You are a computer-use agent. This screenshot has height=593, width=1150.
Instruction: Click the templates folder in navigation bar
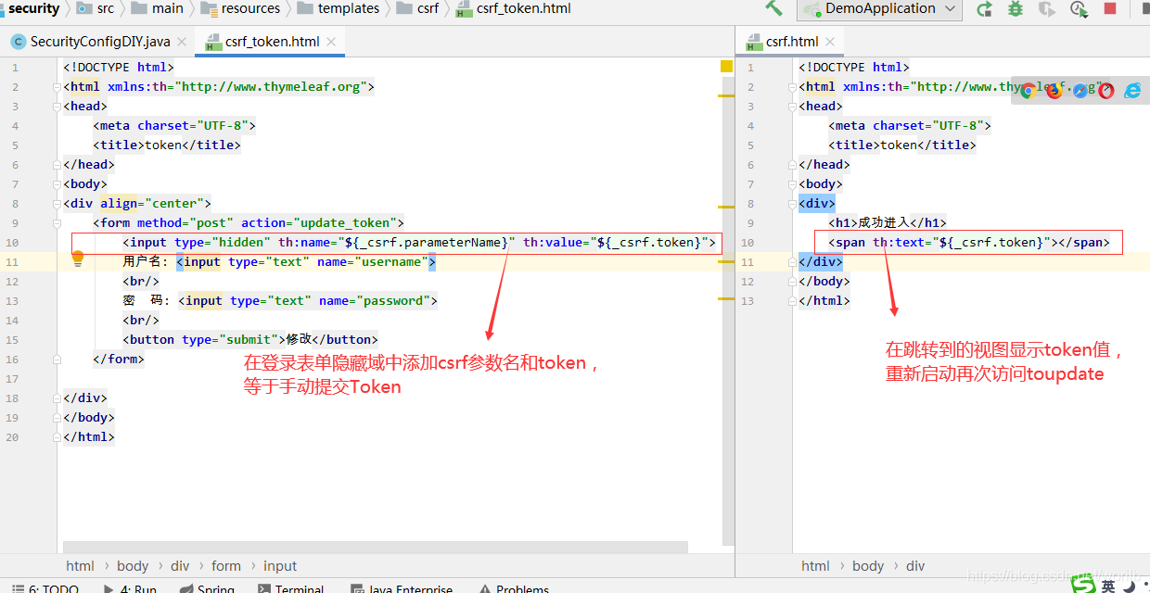[x=338, y=8]
